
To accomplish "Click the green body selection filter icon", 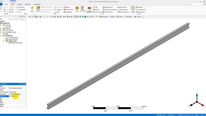I will coord(85,17).
